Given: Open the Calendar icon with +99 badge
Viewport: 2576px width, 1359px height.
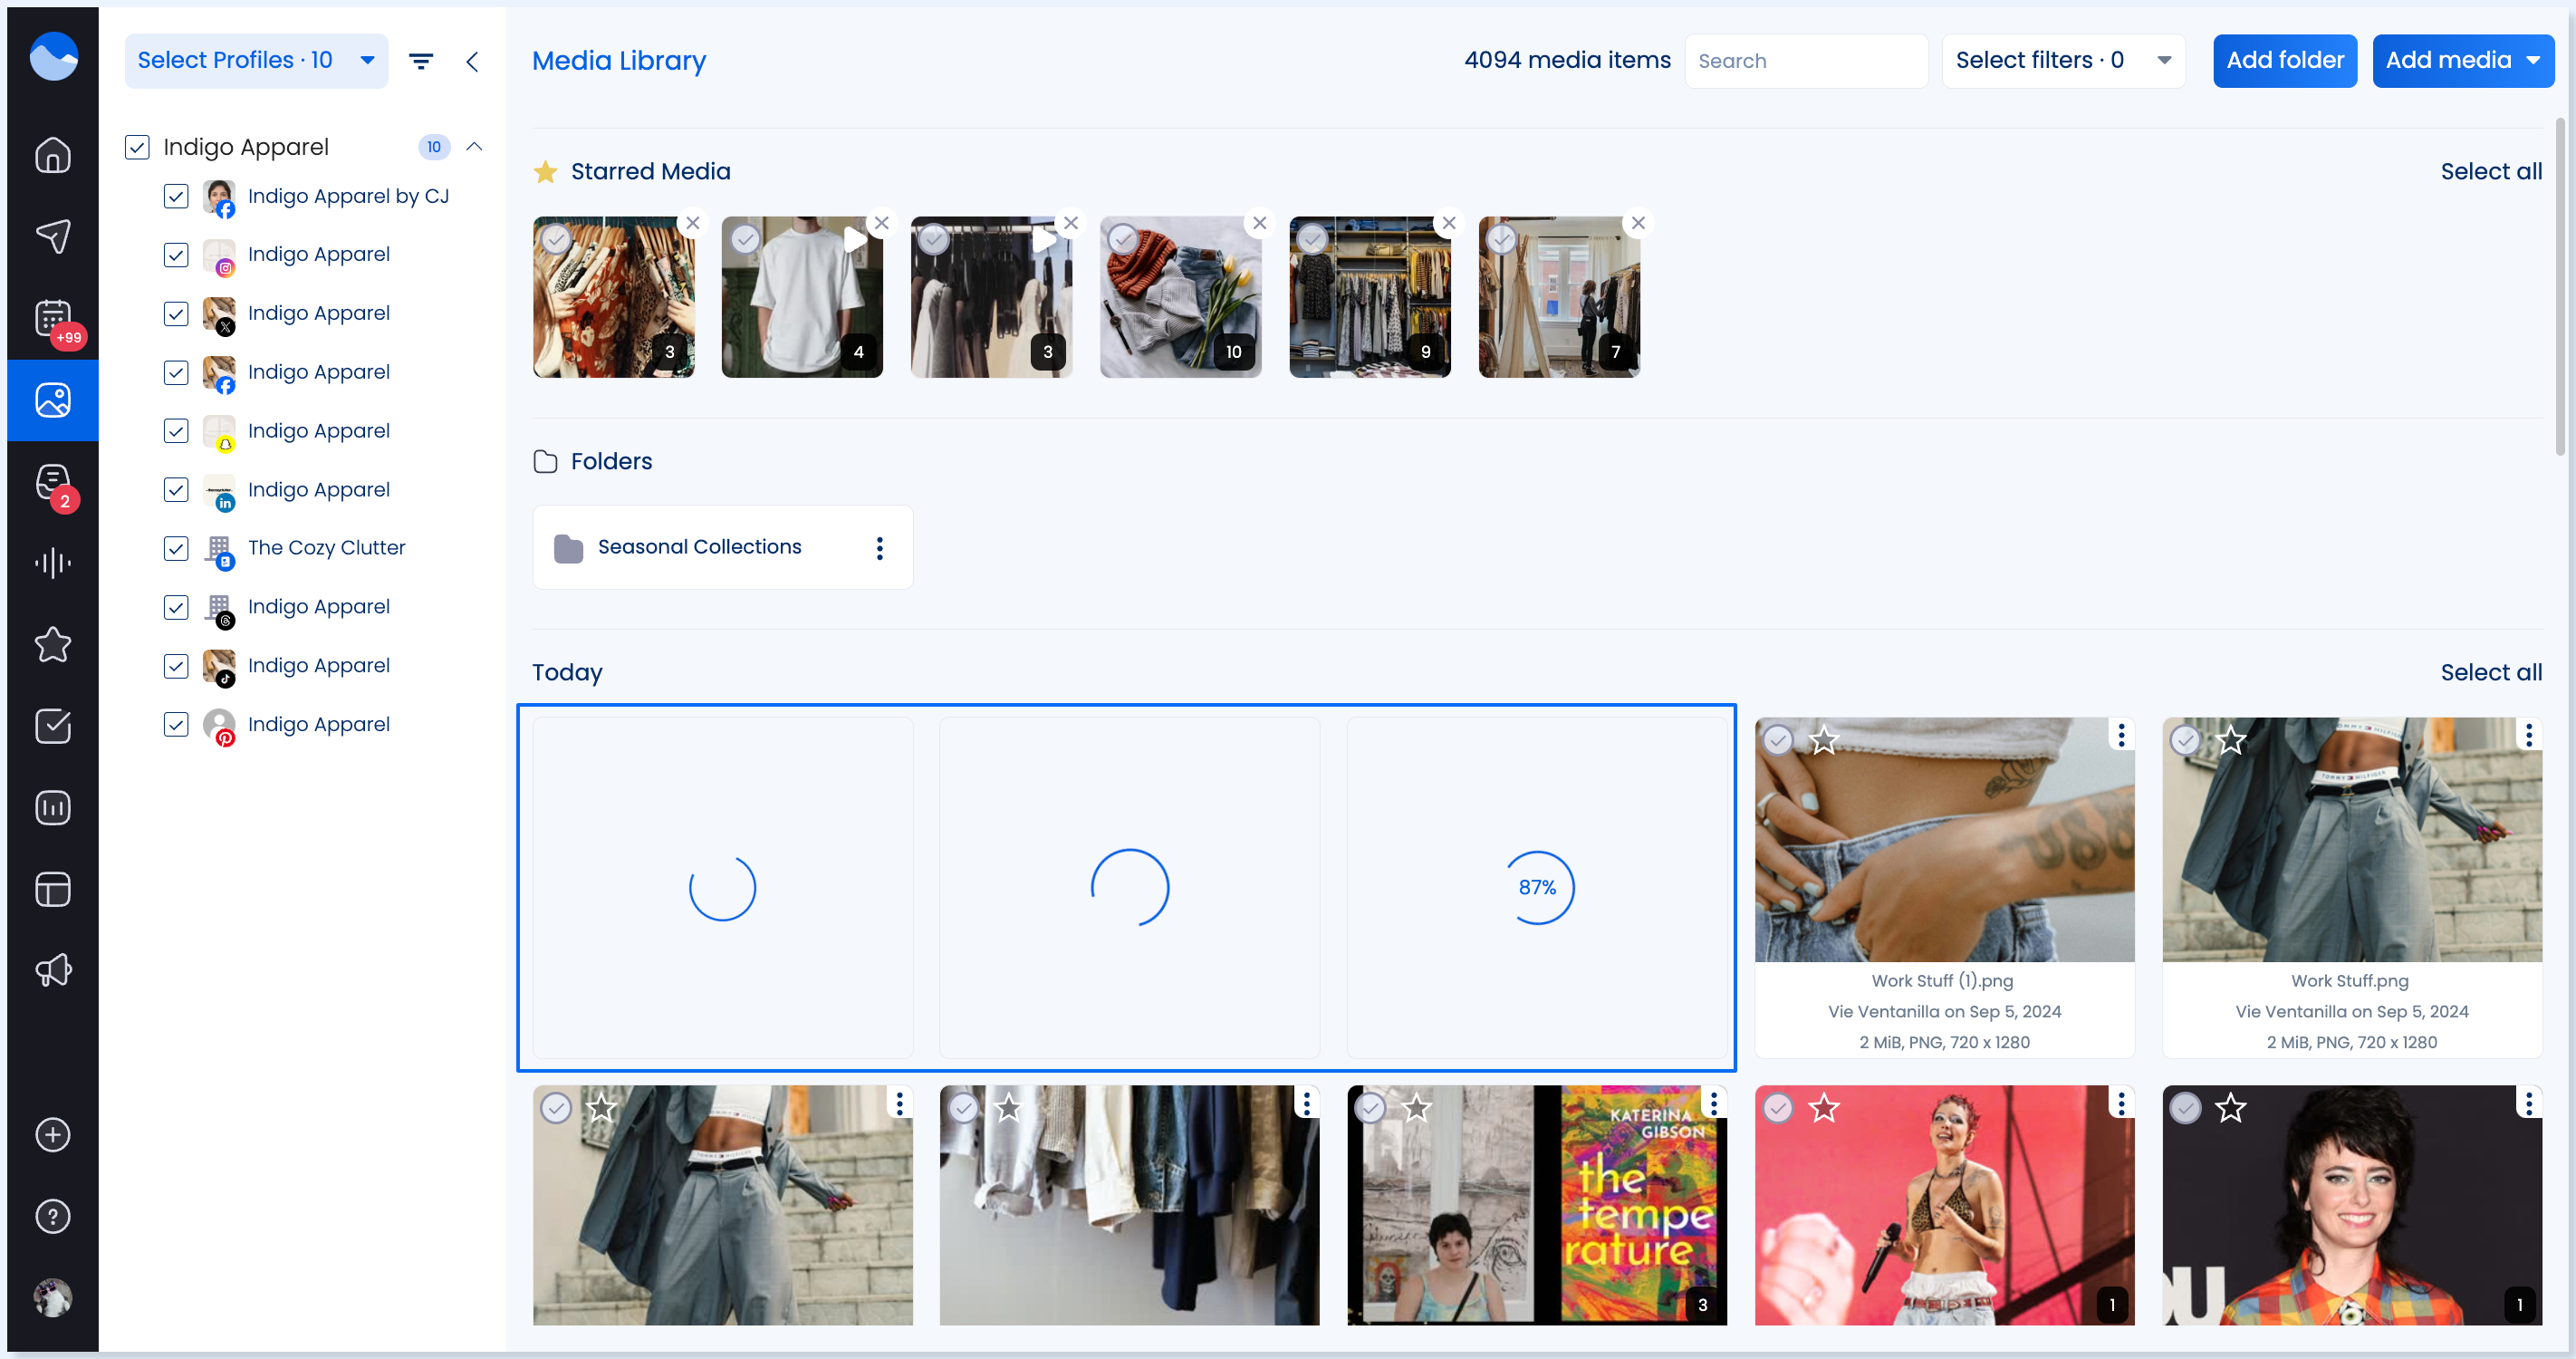Looking at the screenshot, I should [53, 318].
